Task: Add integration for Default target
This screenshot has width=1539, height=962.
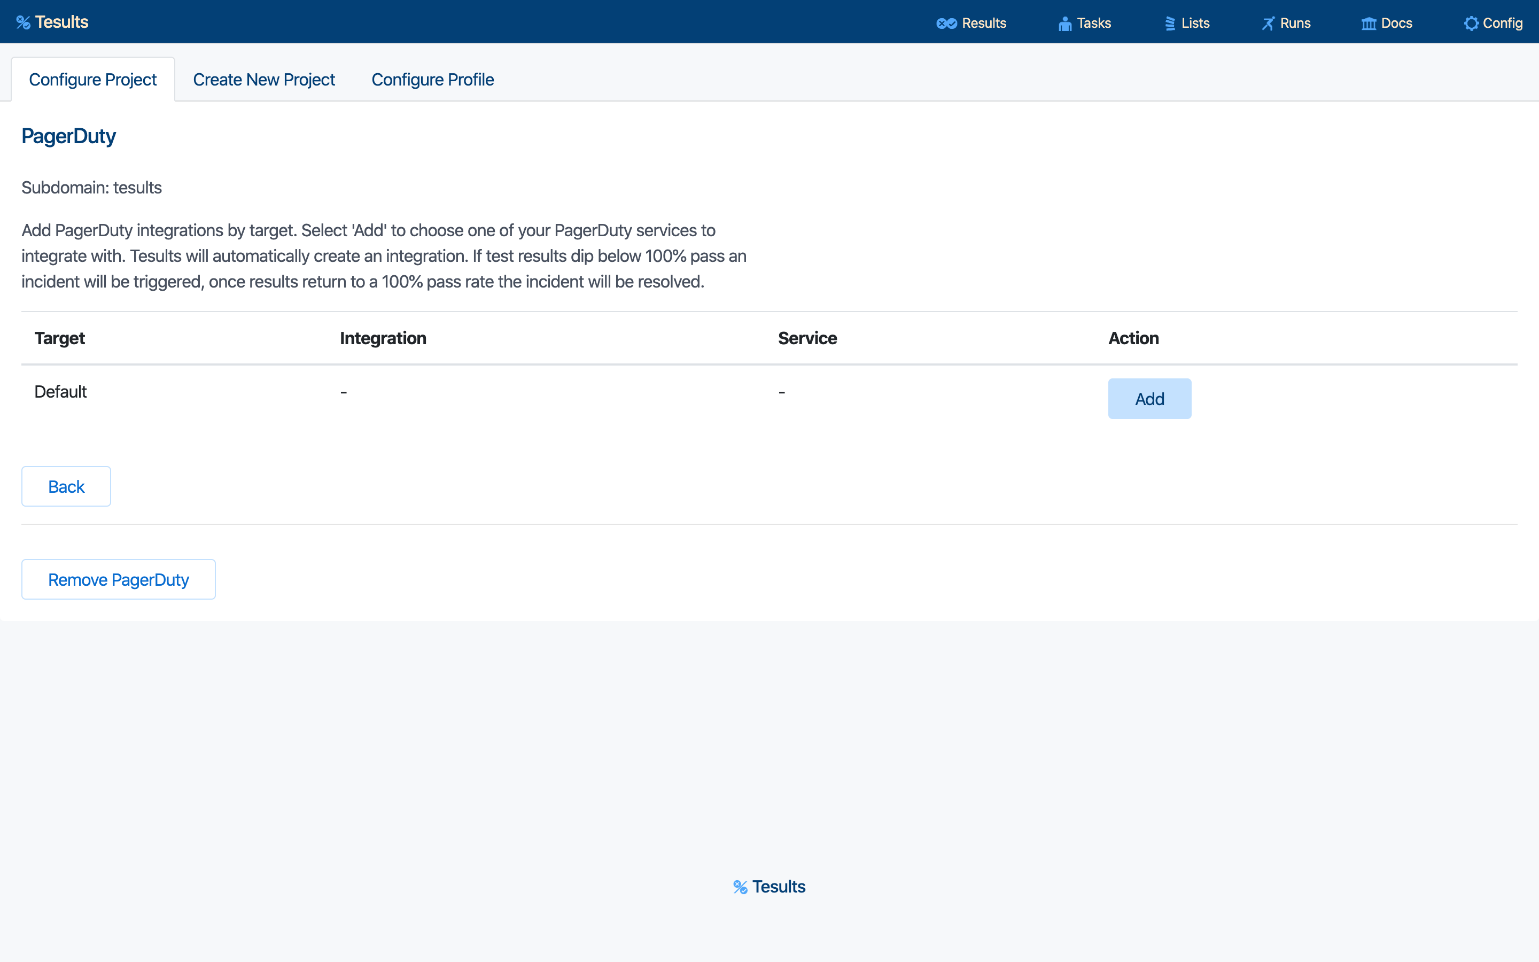Action: click(1149, 399)
